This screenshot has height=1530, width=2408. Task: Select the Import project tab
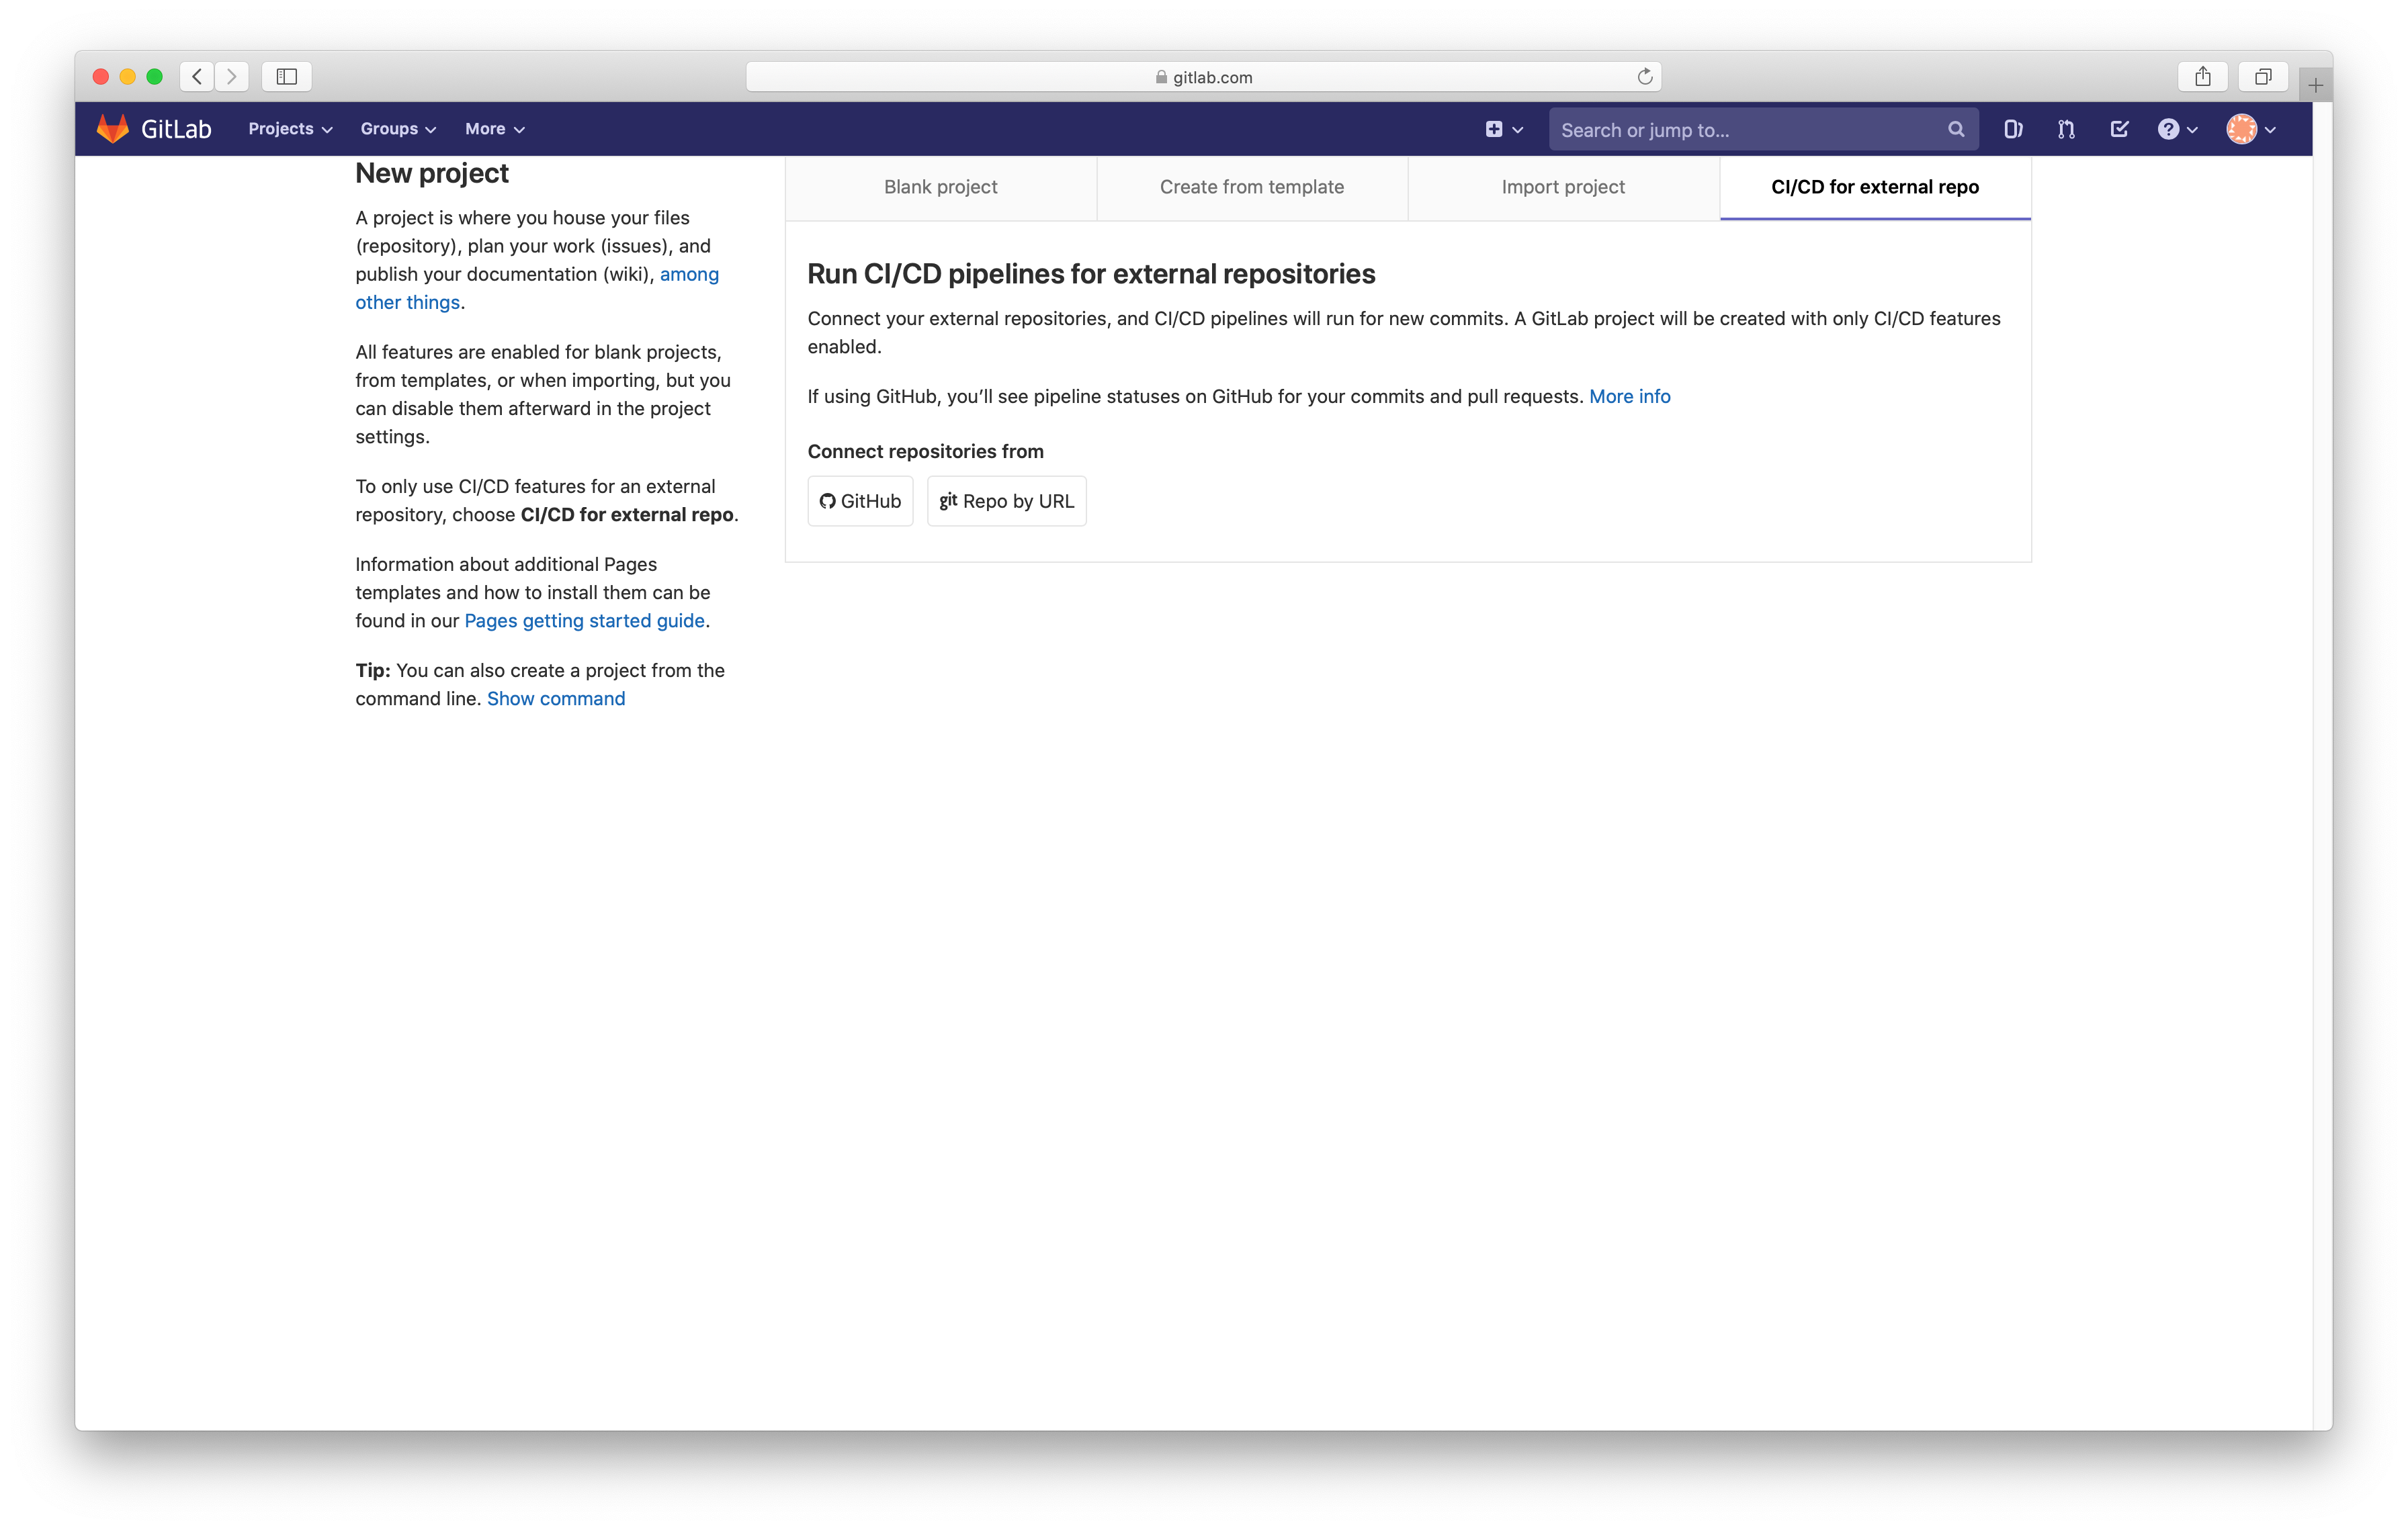[x=1562, y=187]
